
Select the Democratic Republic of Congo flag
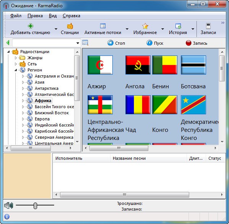[193, 105]
